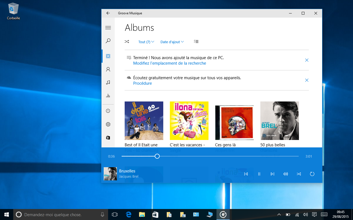Click Jacques Brel artist name in player
Viewport: 353px width, 220px height.
(129, 177)
